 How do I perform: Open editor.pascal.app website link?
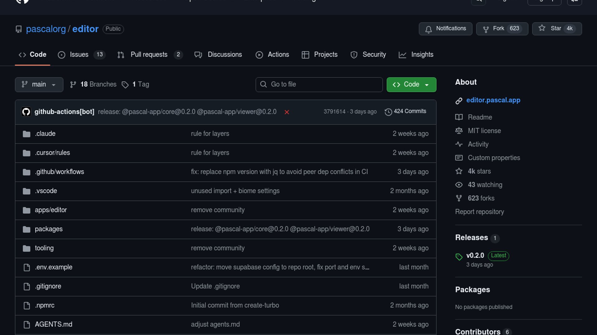[493, 100]
